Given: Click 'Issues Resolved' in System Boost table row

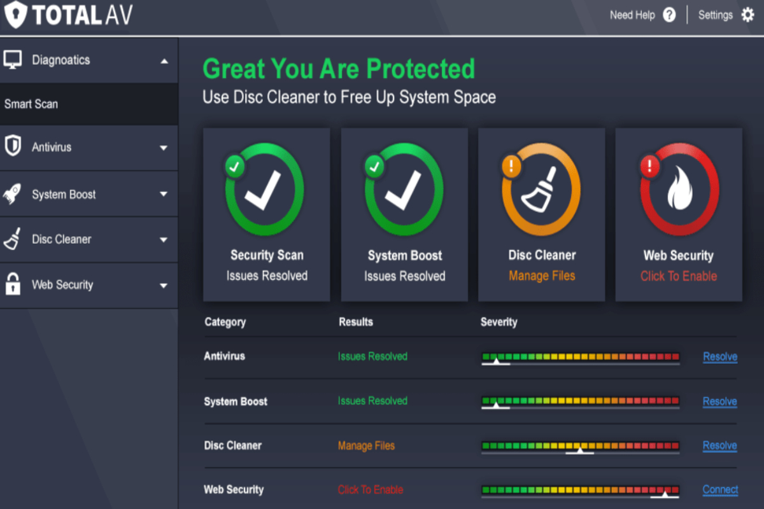Looking at the screenshot, I should tap(372, 401).
